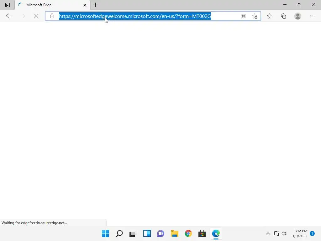The height and width of the screenshot is (241, 321).
Task: Open taskbar Search
Action: 119,233
